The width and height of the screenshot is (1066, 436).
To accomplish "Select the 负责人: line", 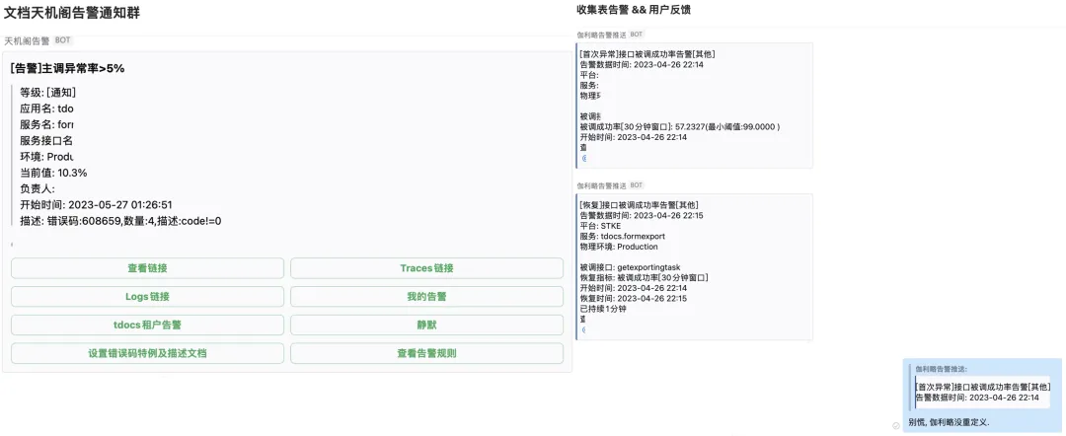I will 38,188.
